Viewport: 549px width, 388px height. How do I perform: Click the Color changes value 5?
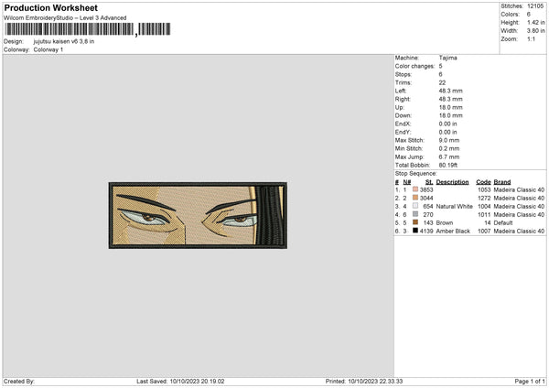[x=440, y=66]
